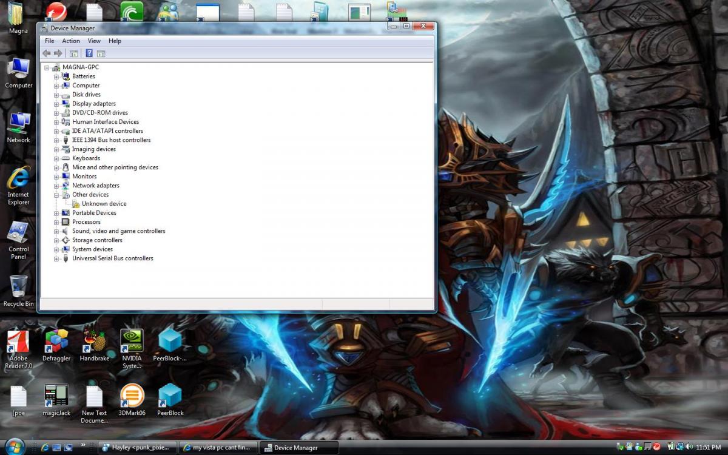Switch to the my vista pc cant fin... taskbar button
Screen dimensions: 728x455
pyautogui.click(x=218, y=448)
